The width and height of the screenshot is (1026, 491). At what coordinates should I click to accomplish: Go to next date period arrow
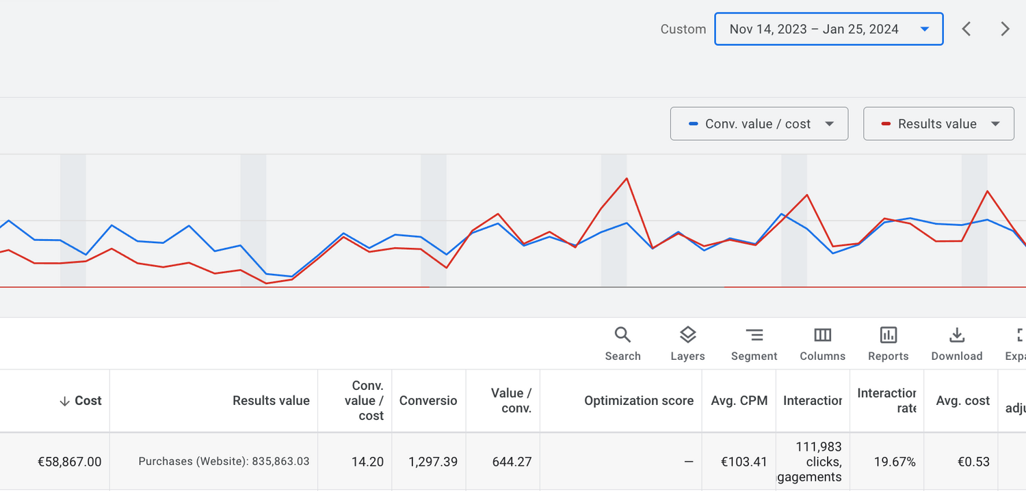(x=1005, y=29)
